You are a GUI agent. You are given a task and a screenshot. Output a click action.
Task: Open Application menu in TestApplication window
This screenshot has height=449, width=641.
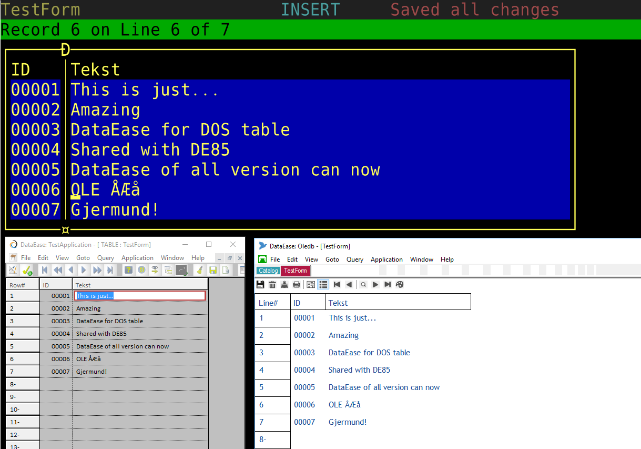click(137, 258)
